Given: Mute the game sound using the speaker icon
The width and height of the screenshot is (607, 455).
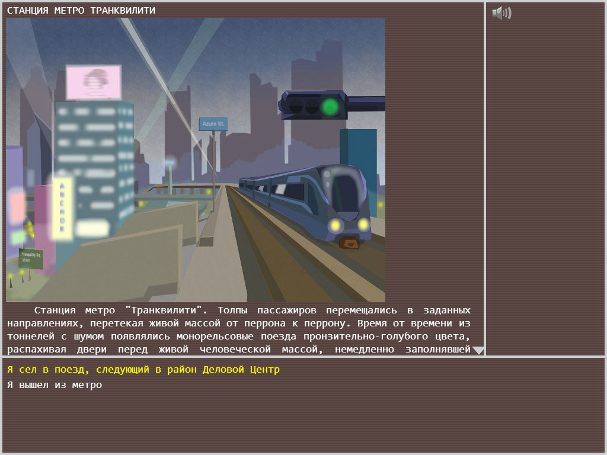Looking at the screenshot, I should [x=501, y=13].
